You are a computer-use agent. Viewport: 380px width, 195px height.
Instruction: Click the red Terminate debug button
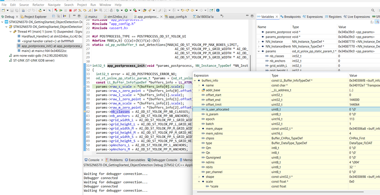click(x=71, y=10)
